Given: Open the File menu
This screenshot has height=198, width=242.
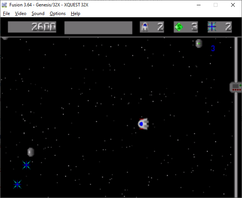Looking at the screenshot, I should coord(6,14).
